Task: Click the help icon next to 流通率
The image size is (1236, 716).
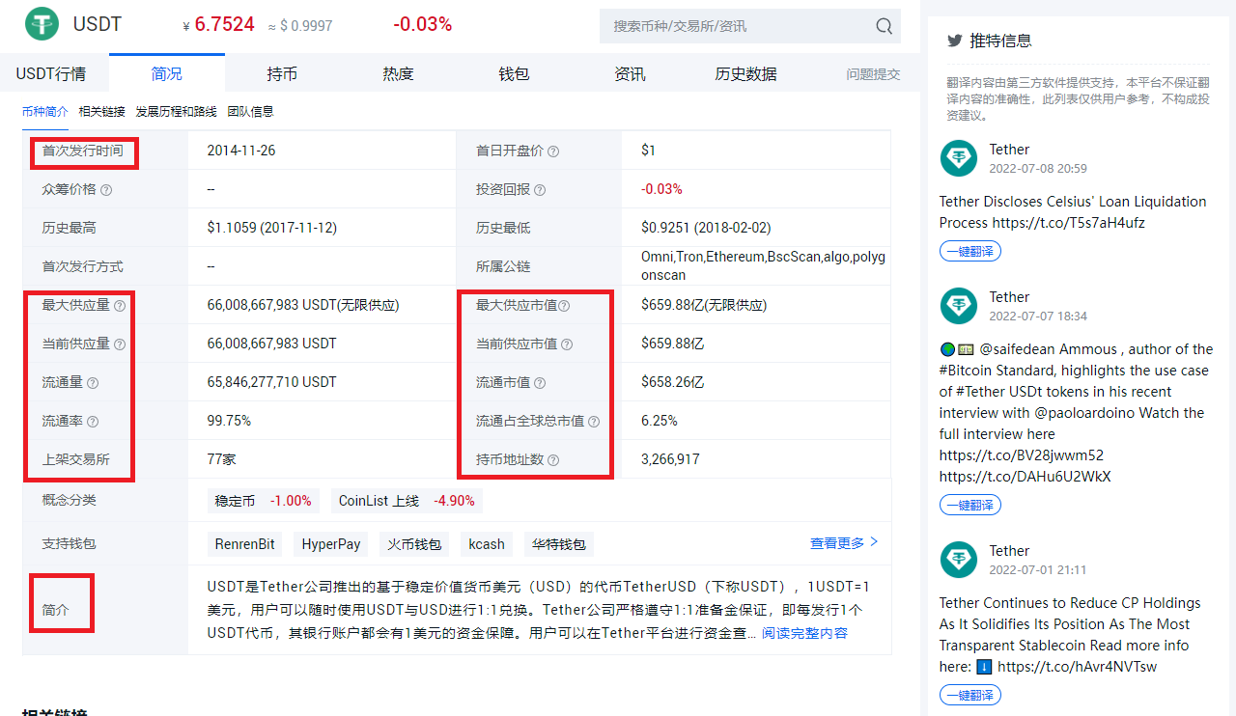Action: (92, 422)
